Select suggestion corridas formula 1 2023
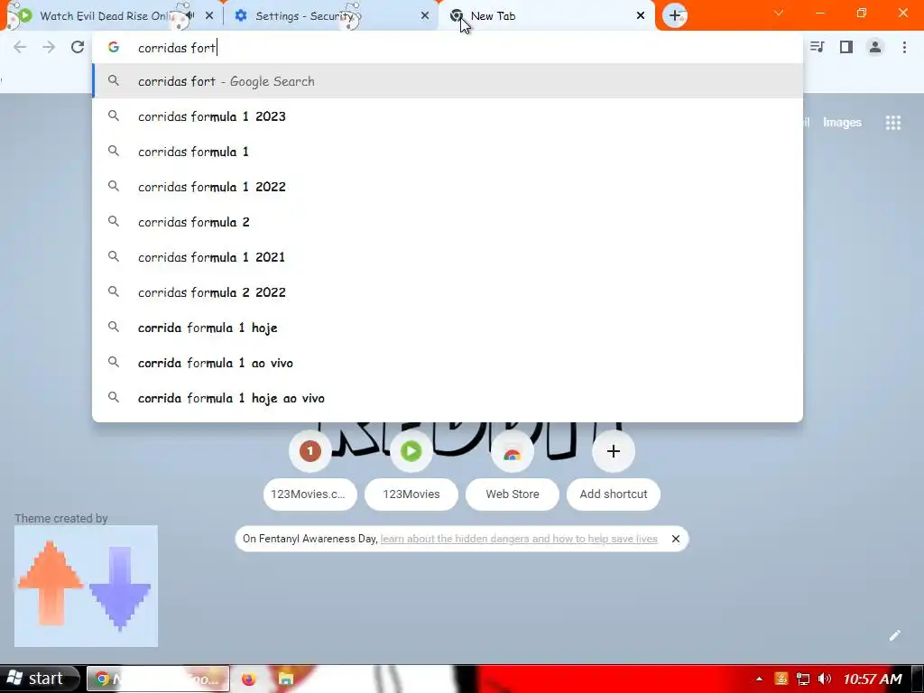The width and height of the screenshot is (924, 693). point(448,116)
